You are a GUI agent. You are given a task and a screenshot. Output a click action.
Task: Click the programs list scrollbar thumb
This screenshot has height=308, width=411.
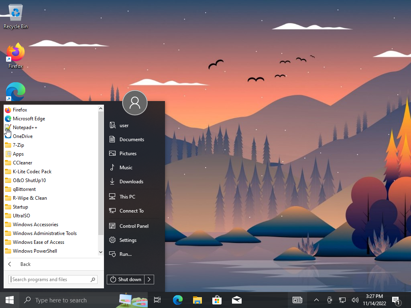(101, 173)
